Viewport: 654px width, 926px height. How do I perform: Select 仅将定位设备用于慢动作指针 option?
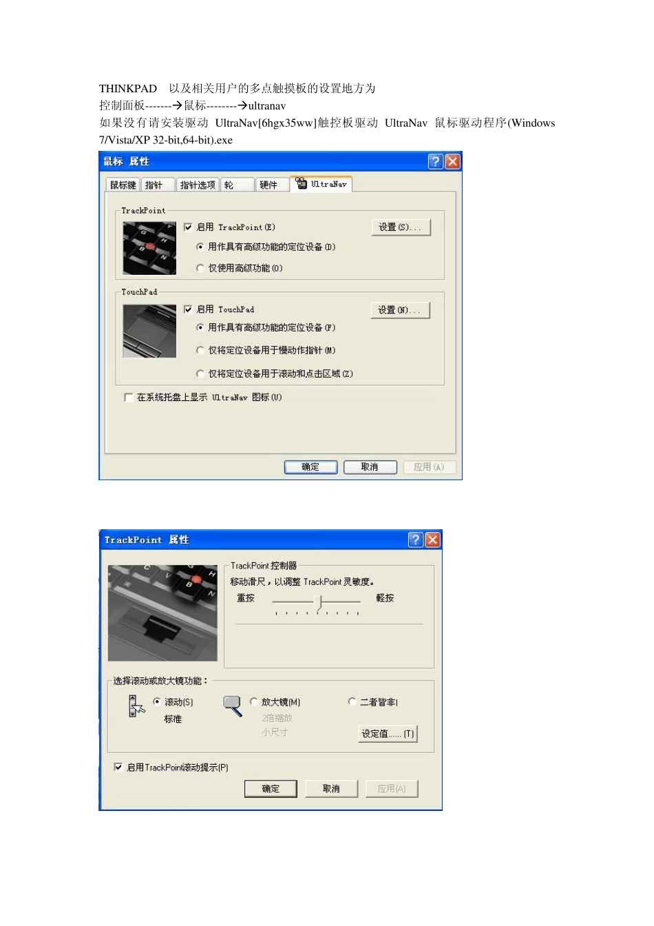click(200, 350)
